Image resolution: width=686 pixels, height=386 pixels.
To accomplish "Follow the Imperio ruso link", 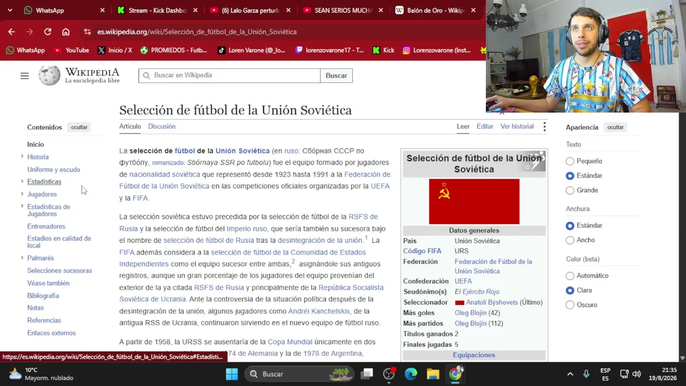I will 247,229.
